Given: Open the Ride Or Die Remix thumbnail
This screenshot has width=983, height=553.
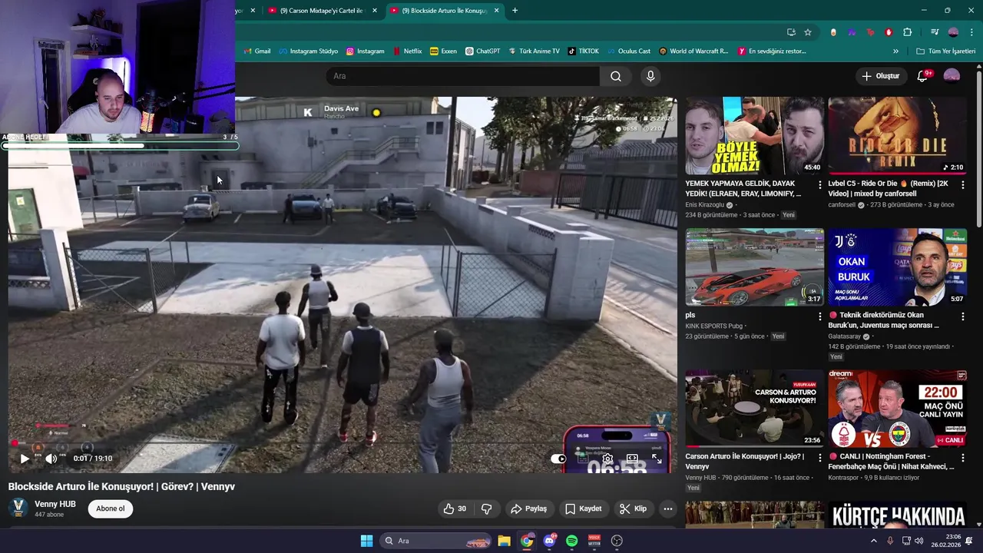Looking at the screenshot, I should click(897, 136).
